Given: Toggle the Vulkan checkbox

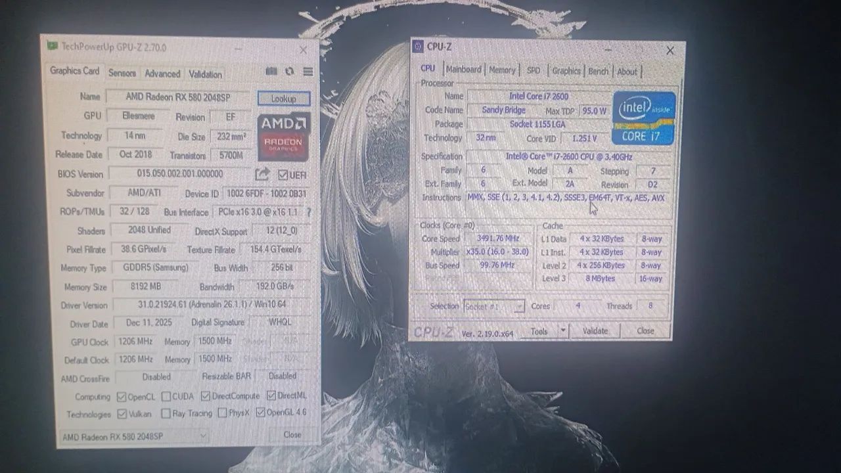Looking at the screenshot, I should pos(122,414).
